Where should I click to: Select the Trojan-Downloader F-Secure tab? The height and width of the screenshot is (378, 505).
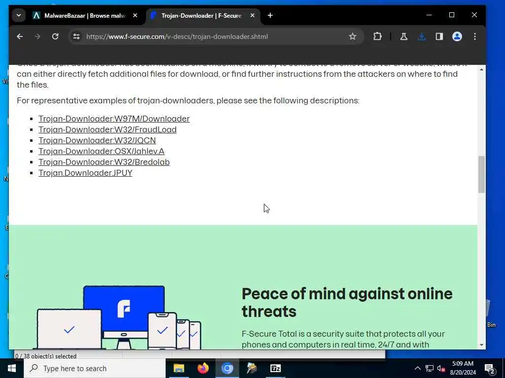[201, 15]
